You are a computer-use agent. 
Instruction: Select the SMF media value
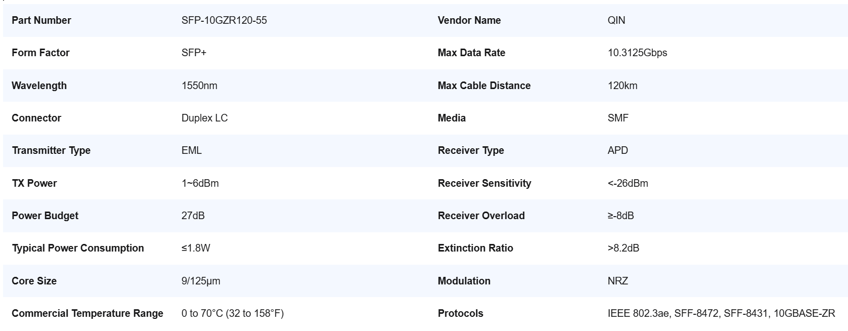click(x=618, y=118)
